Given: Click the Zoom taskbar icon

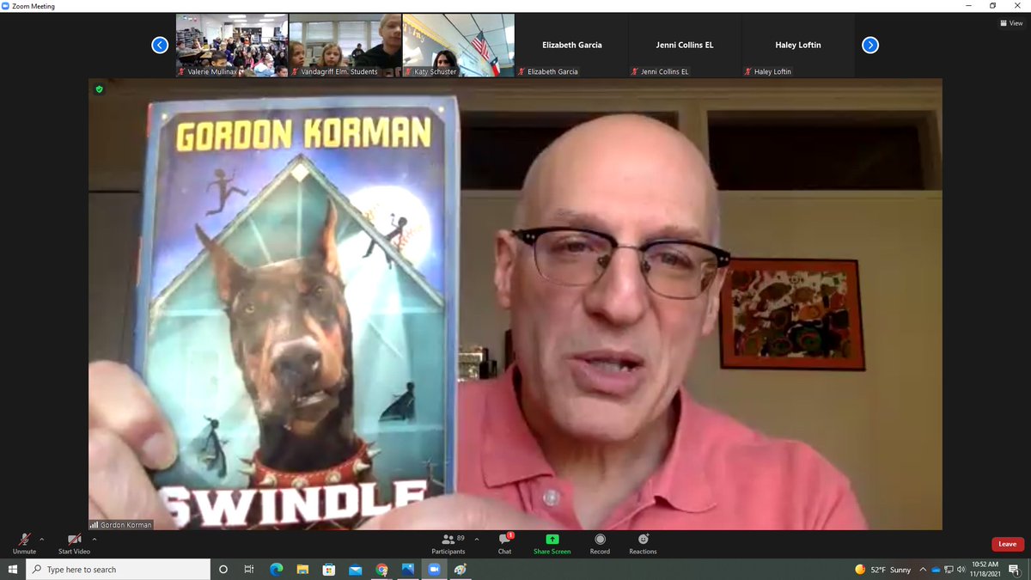Looking at the screenshot, I should (434, 570).
